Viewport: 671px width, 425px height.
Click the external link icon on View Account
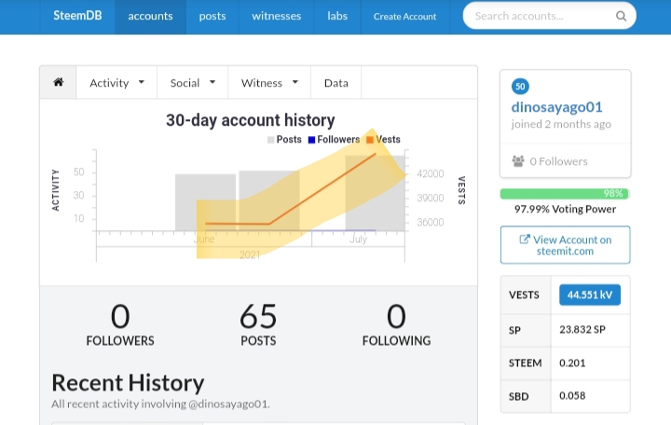coord(524,240)
